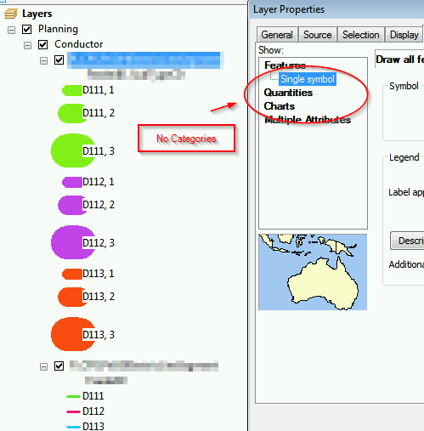Select the 'D111, 1' legend label
424x431 pixels.
pyautogui.click(x=99, y=90)
